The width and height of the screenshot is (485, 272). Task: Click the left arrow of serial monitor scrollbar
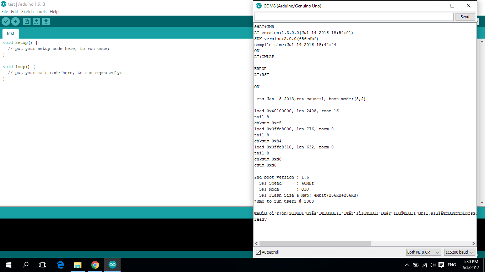[x=257, y=244]
